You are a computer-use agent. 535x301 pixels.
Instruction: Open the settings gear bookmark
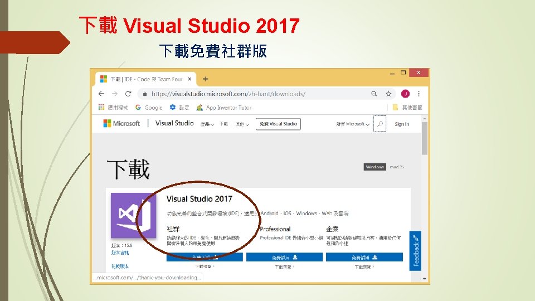(179, 107)
